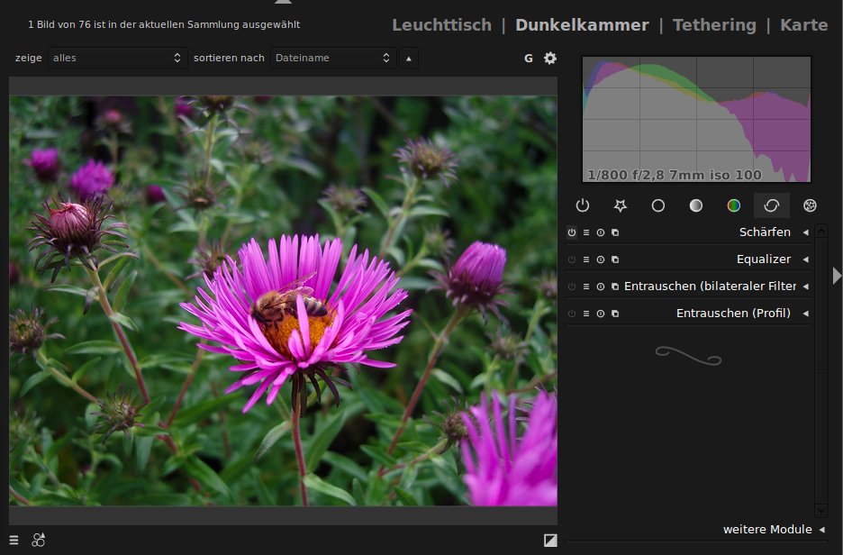Screen dimensions: 843x555
Task: Toggle the Schärfen module on/off
Action: [x=572, y=232]
